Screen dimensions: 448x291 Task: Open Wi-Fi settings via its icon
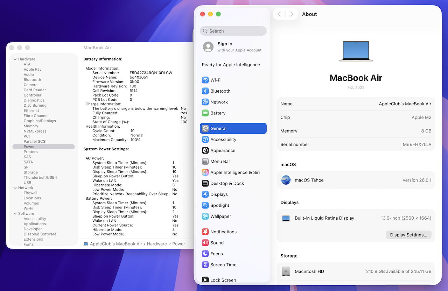click(x=205, y=80)
